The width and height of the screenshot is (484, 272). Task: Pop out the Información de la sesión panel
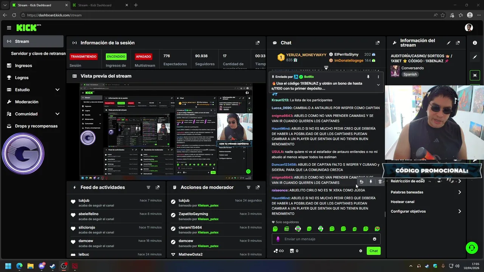[258, 43]
